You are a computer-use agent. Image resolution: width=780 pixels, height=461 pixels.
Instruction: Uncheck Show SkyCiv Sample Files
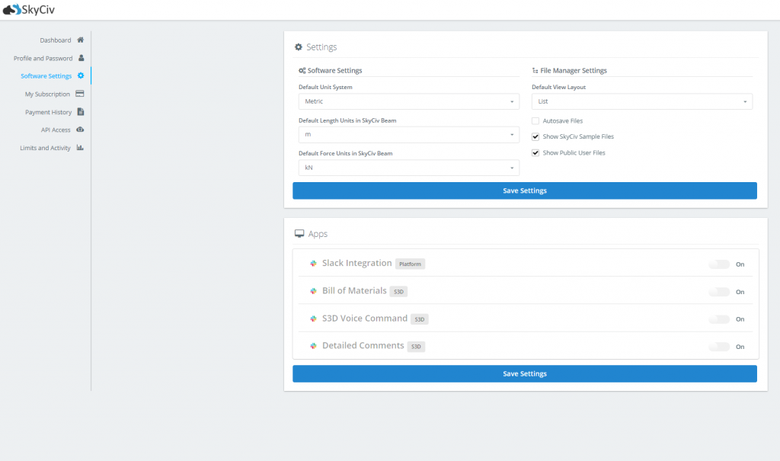(535, 136)
